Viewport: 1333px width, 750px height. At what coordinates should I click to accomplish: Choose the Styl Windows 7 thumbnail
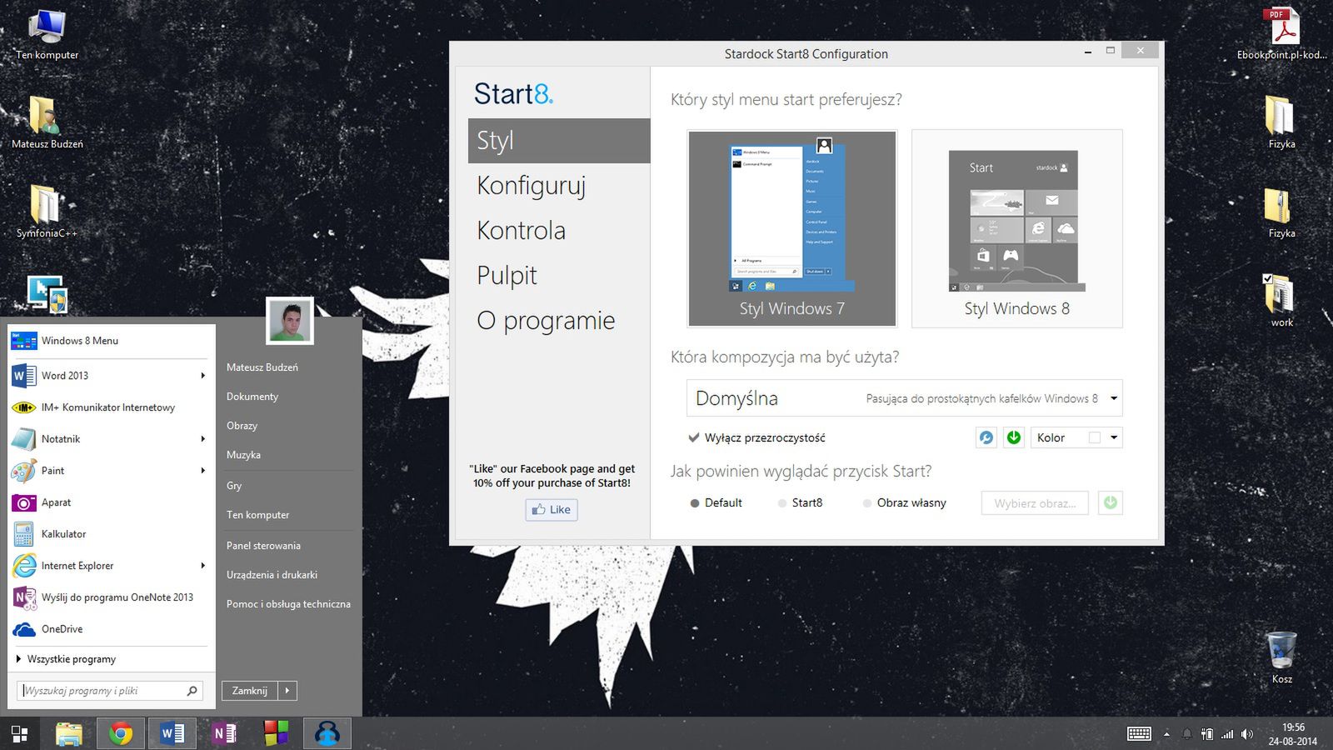pos(792,228)
